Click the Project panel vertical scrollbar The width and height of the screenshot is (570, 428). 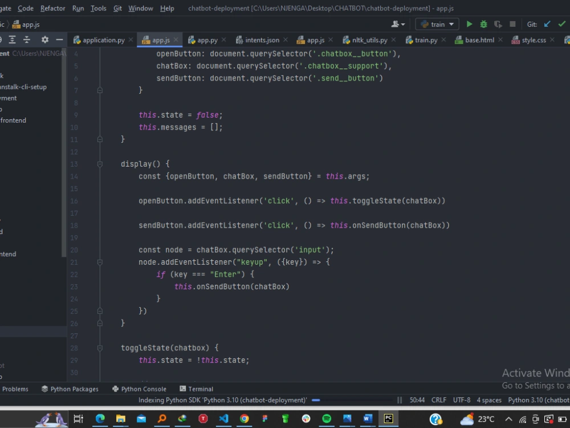tap(64, 153)
